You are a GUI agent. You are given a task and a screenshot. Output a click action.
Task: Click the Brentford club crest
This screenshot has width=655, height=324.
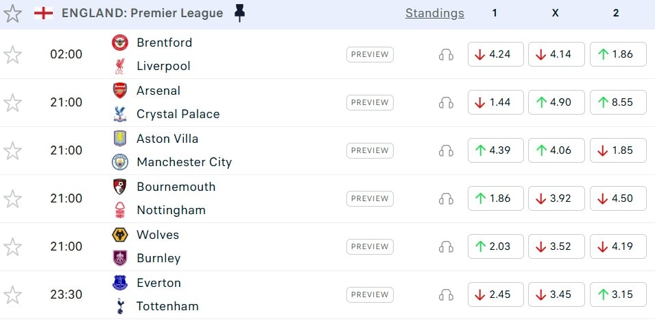point(120,43)
